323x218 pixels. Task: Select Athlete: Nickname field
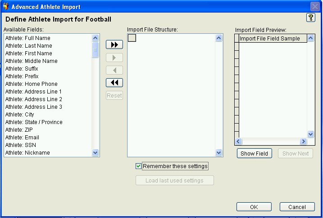pyautogui.click(x=48, y=153)
